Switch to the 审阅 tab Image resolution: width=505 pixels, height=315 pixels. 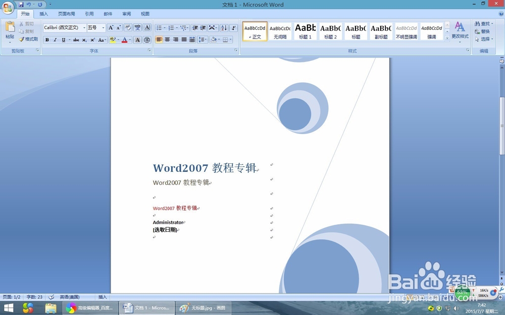(x=127, y=14)
